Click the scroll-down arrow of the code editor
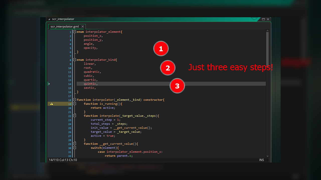Viewport: 321px width, 180px height. point(267,156)
